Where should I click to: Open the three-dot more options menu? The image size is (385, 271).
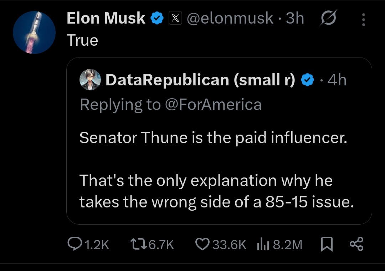pos(363,20)
